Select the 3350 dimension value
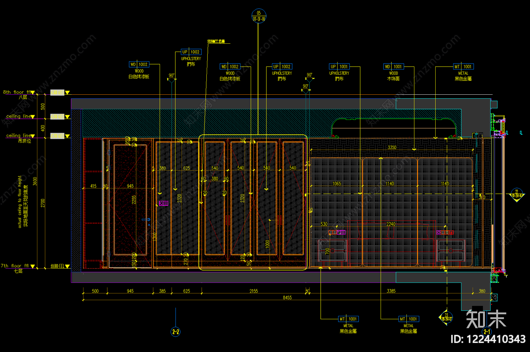 click(x=392, y=147)
